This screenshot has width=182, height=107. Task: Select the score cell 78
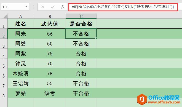(50, 73)
